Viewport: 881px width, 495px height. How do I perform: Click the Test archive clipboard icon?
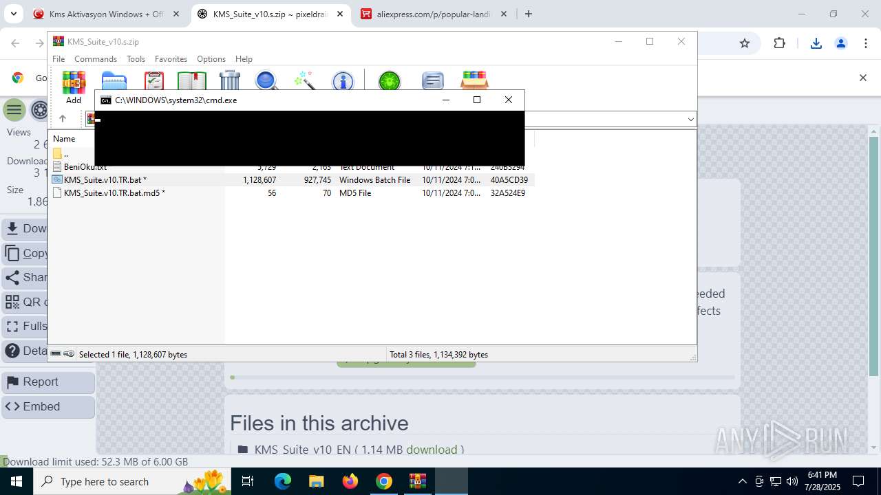click(x=154, y=80)
